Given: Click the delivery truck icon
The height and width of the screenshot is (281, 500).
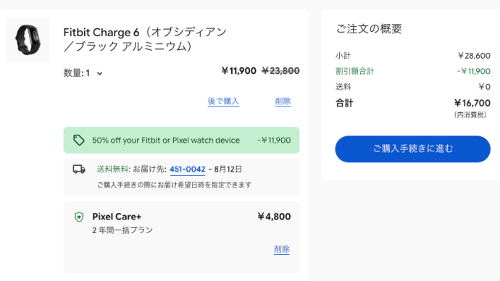Looking at the screenshot, I should pos(79,169).
